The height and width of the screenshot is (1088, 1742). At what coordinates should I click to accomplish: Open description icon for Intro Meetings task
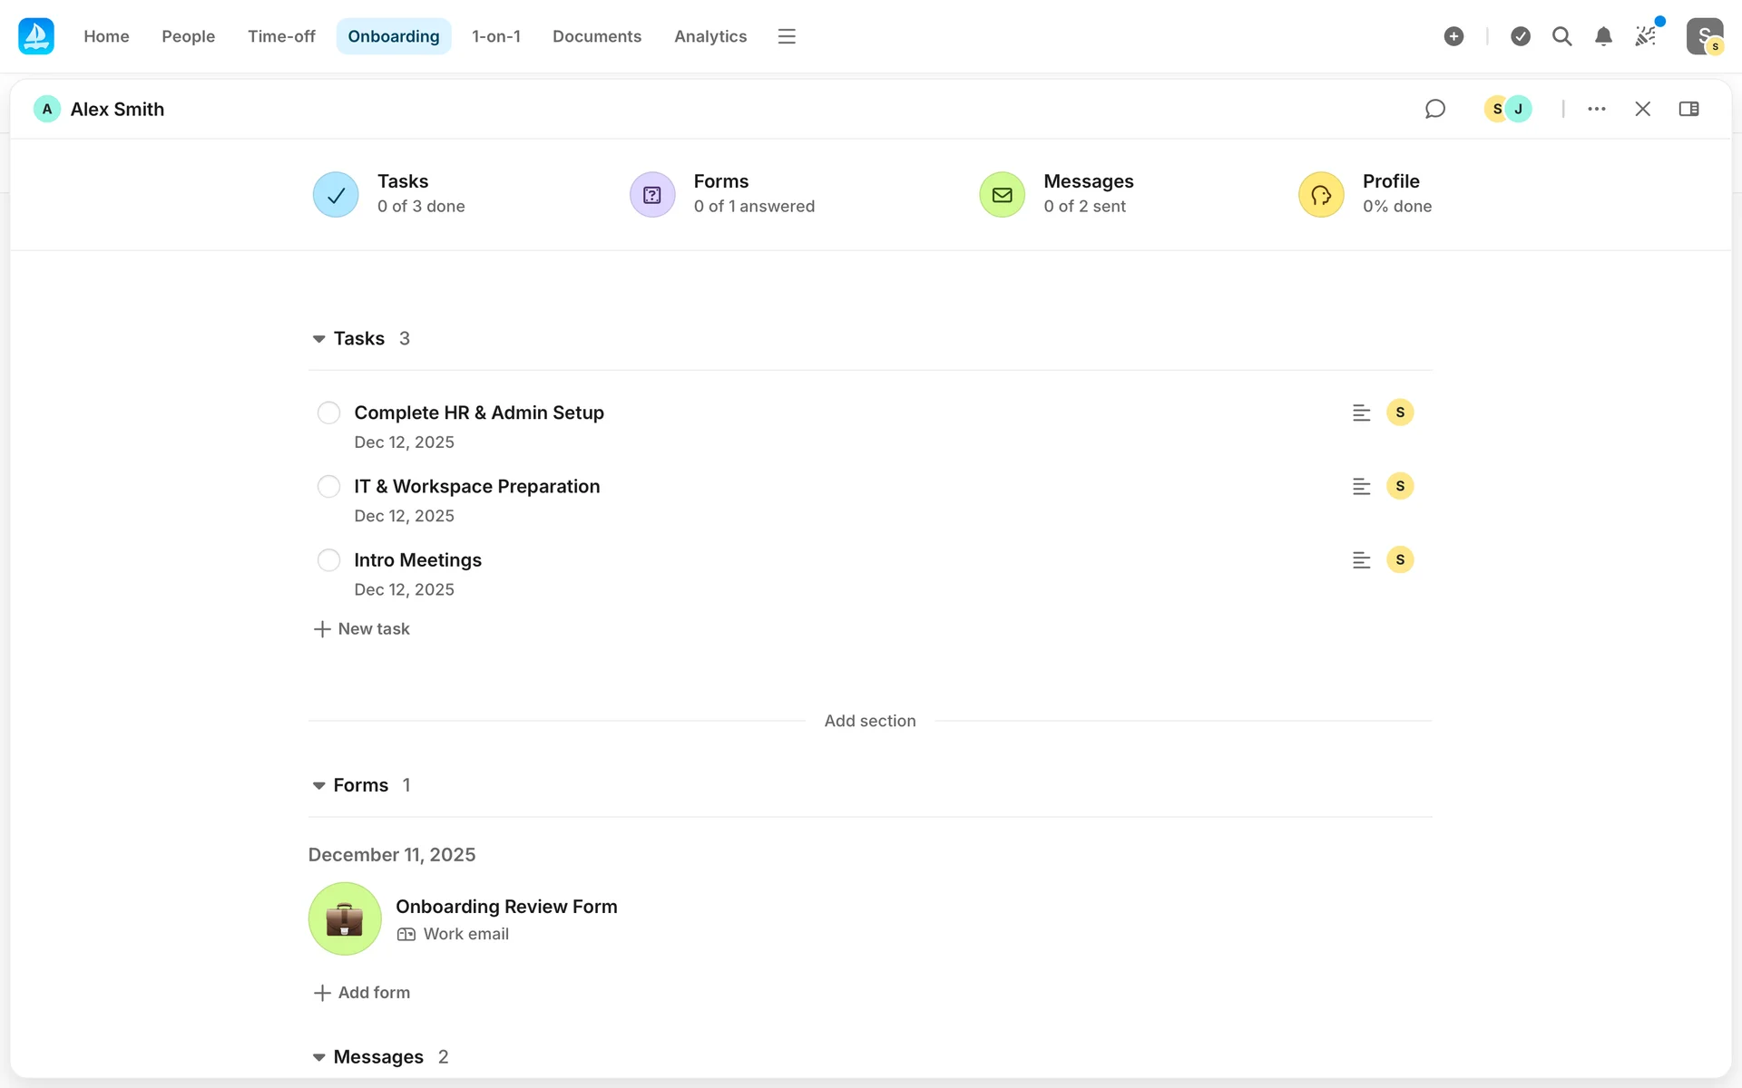coord(1361,560)
